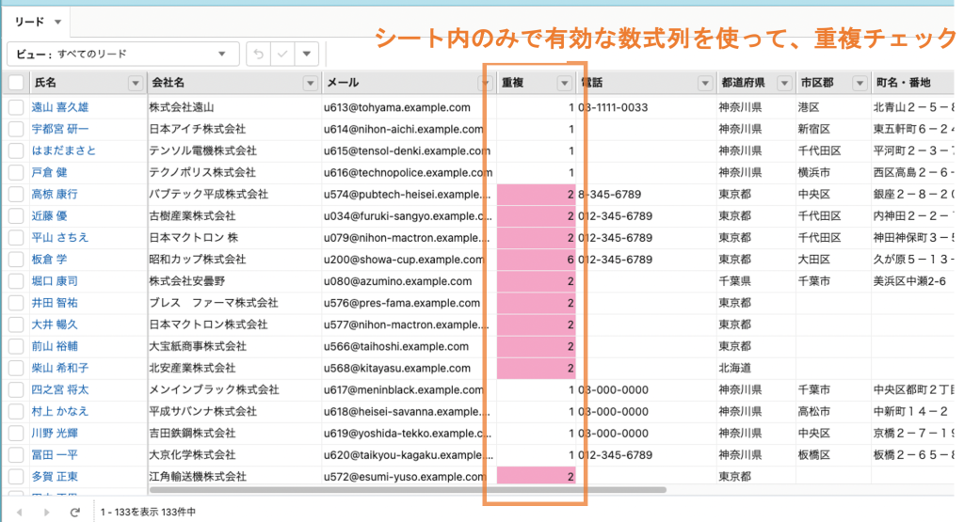
Task: Click the checkmark save icon in toolbar
Action: (283, 54)
